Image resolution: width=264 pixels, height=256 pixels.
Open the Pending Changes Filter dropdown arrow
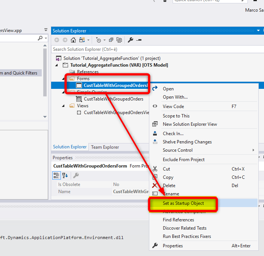104,40
